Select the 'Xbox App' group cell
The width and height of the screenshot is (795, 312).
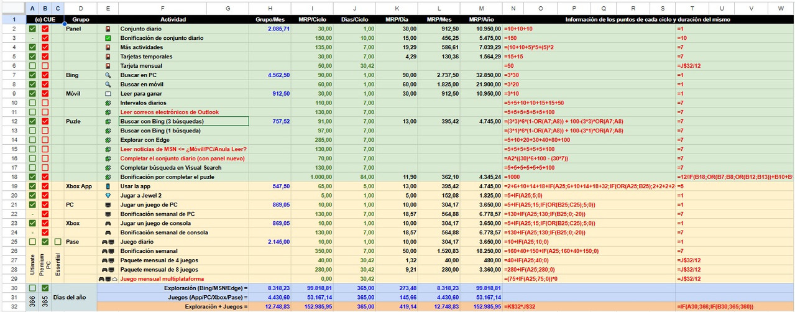pyautogui.click(x=80, y=186)
